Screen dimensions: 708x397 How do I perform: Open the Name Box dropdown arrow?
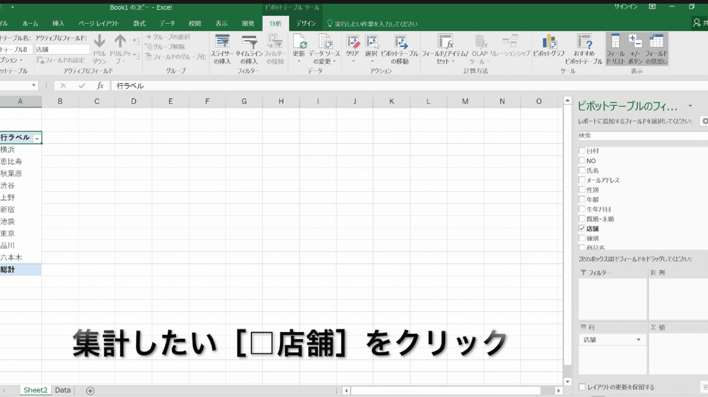tap(34, 85)
